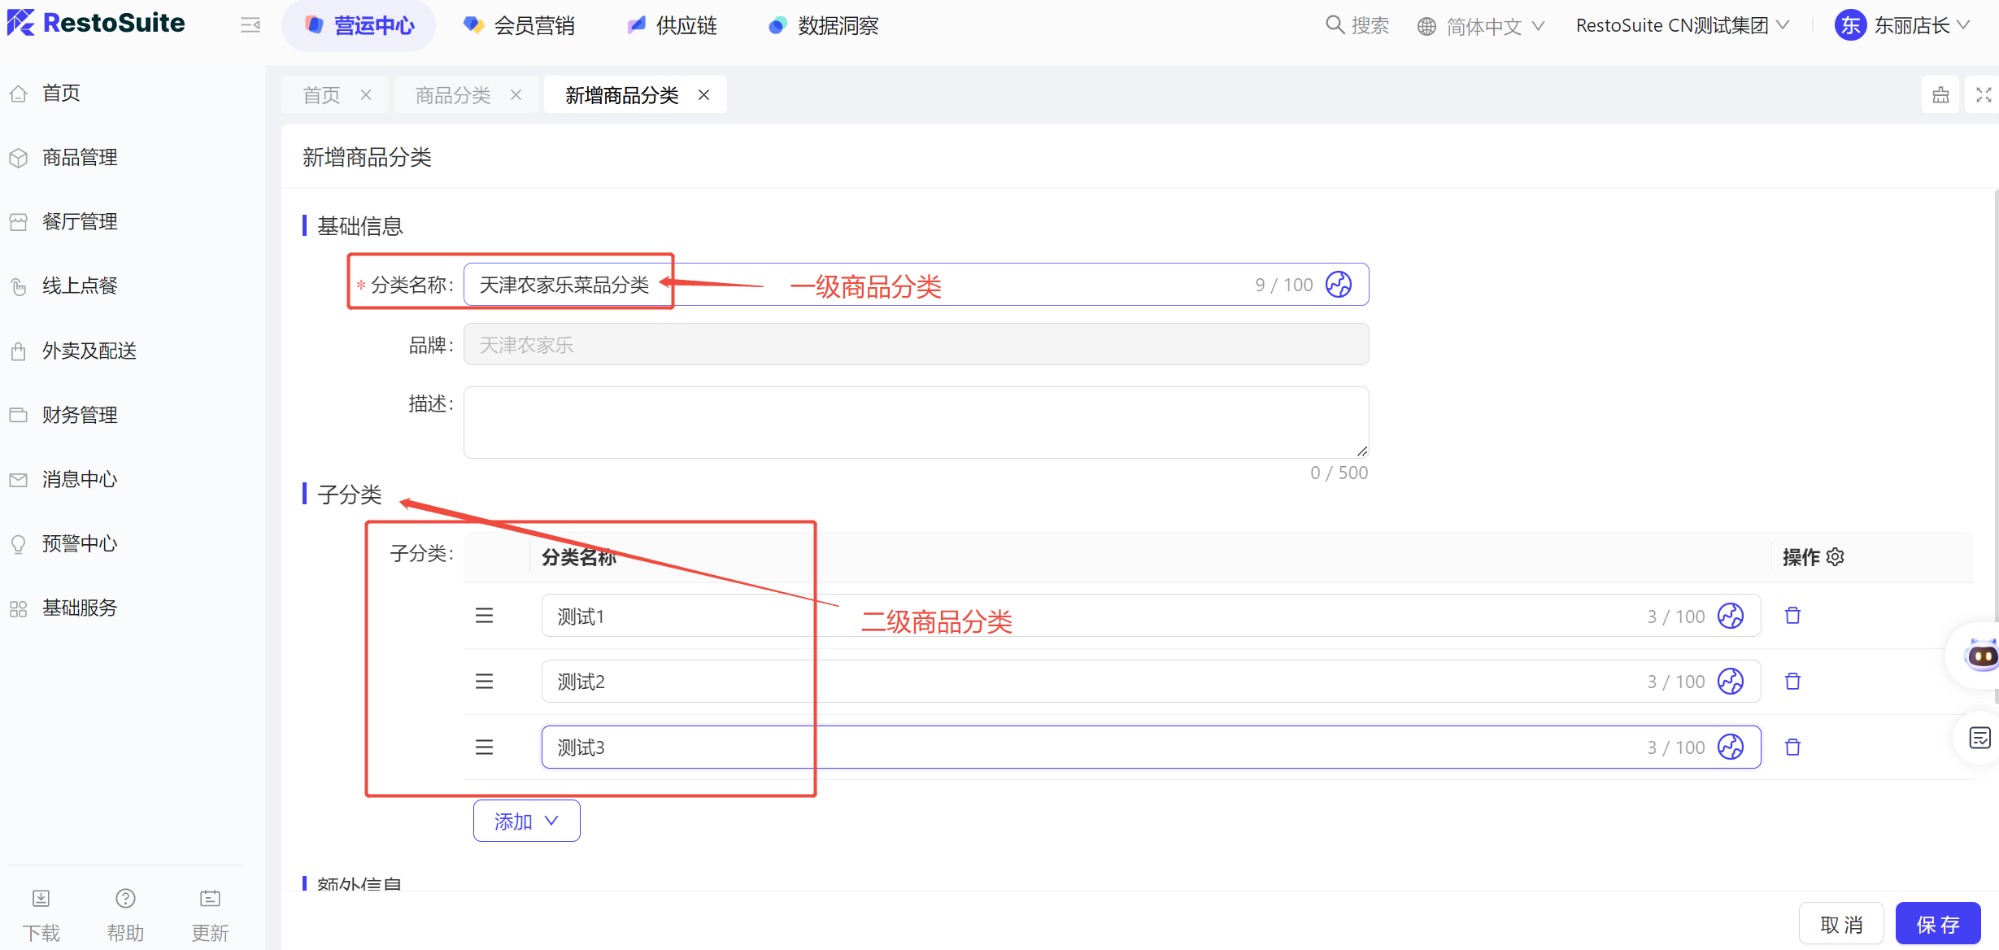This screenshot has height=950, width=1999.
Task: Click the 下载 download icon
Action: pyautogui.click(x=41, y=898)
